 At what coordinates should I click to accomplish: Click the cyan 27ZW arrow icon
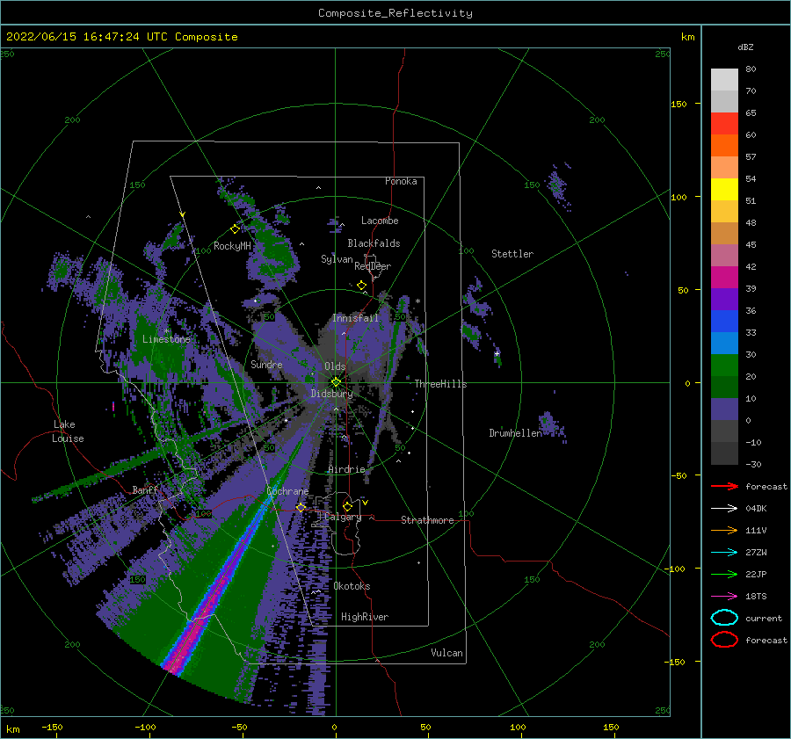click(x=724, y=553)
